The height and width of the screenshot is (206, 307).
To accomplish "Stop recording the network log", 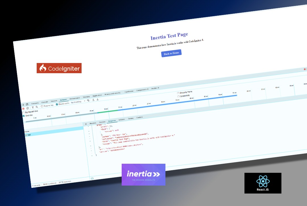I will (23, 108).
